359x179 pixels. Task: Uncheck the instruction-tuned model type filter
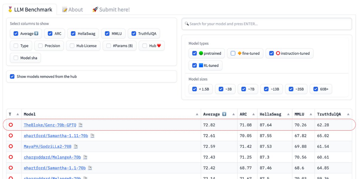(x=272, y=53)
